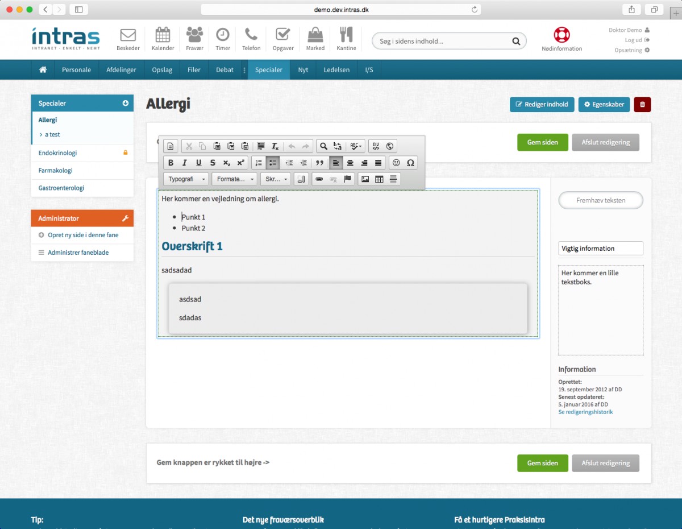This screenshot has width=682, height=529.
Task: Toggle bold formatting in the editor
Action: point(170,163)
